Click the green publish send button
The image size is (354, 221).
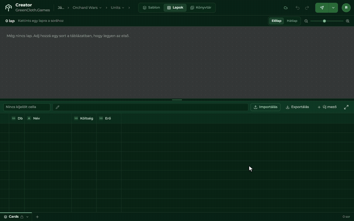point(322,8)
